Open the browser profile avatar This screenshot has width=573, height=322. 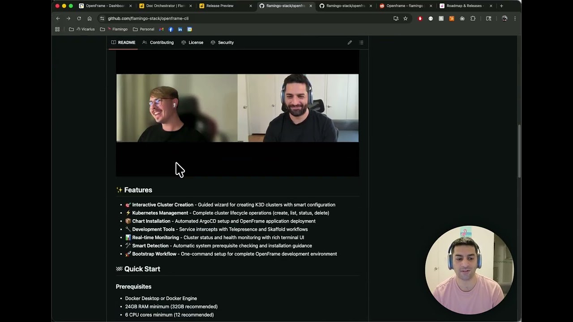pos(505,18)
